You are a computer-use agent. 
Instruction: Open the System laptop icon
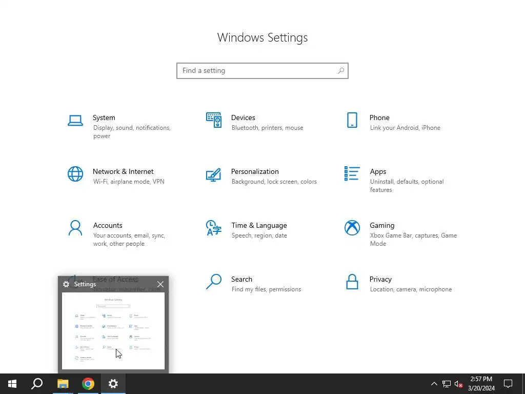(75, 121)
